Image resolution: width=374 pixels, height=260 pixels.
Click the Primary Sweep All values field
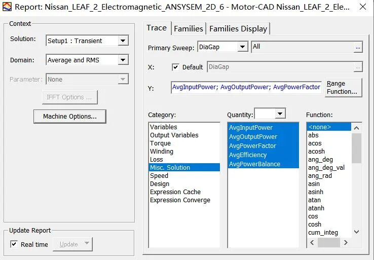[302, 47]
